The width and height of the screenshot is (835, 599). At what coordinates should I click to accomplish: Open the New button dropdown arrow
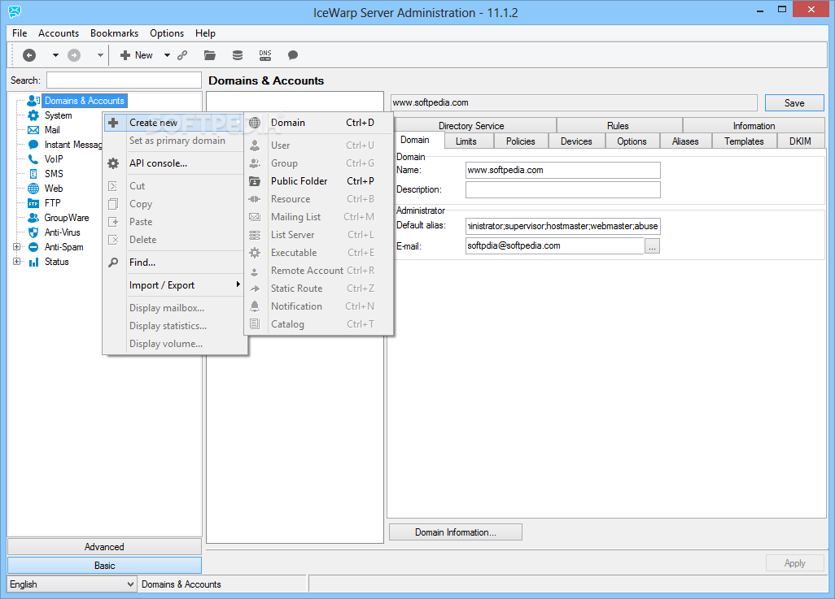(167, 55)
